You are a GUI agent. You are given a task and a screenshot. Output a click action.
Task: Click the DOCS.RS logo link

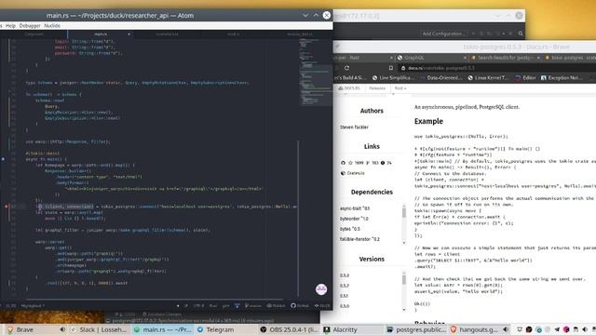349,88
